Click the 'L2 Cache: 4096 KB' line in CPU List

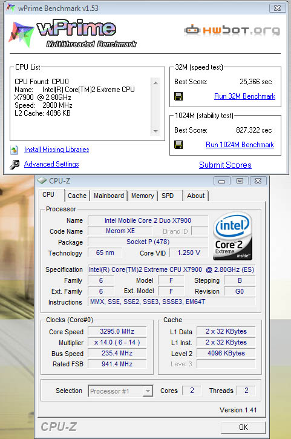point(42,113)
